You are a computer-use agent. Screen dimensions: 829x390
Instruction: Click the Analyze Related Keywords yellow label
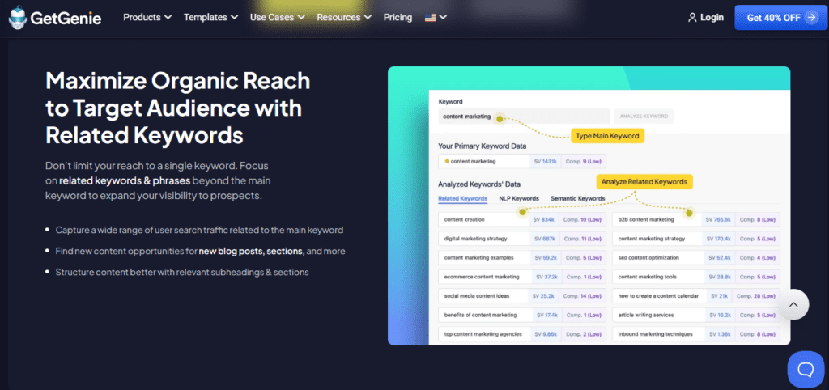point(644,182)
